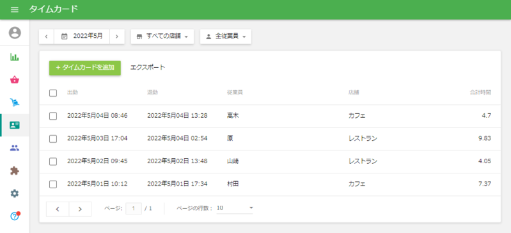Click レストラン in the 原 row

363,138
